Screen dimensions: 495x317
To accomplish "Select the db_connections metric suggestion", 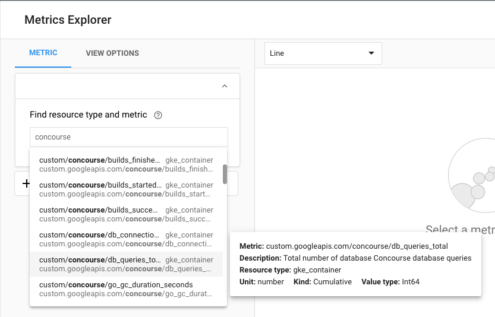I will [126, 239].
